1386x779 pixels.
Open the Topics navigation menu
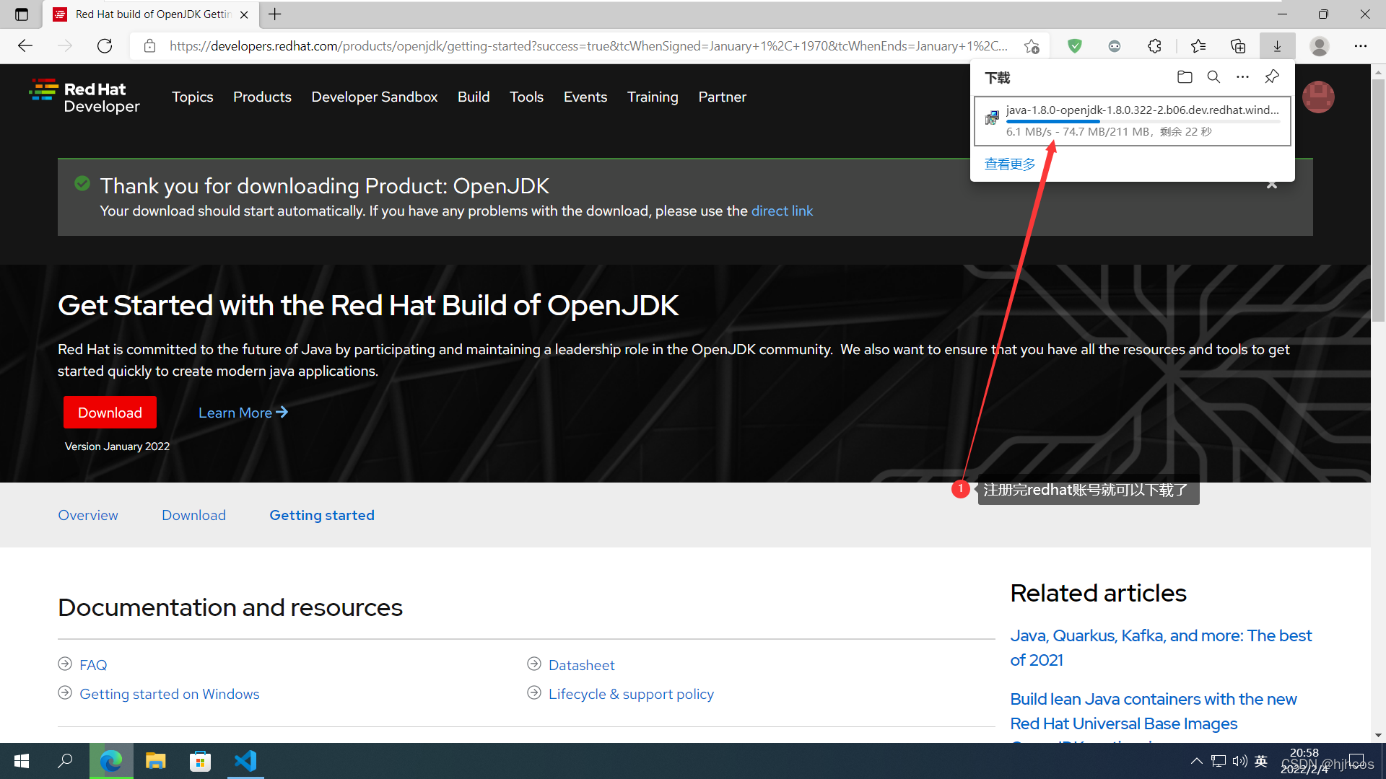coord(192,97)
